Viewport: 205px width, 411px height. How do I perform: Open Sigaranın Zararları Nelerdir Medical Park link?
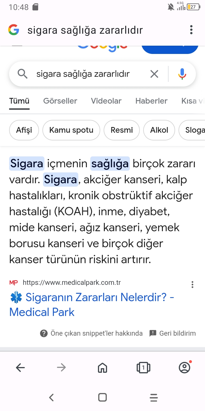(92, 305)
